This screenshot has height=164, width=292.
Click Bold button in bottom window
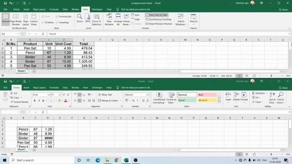pyautogui.click(x=35, y=101)
